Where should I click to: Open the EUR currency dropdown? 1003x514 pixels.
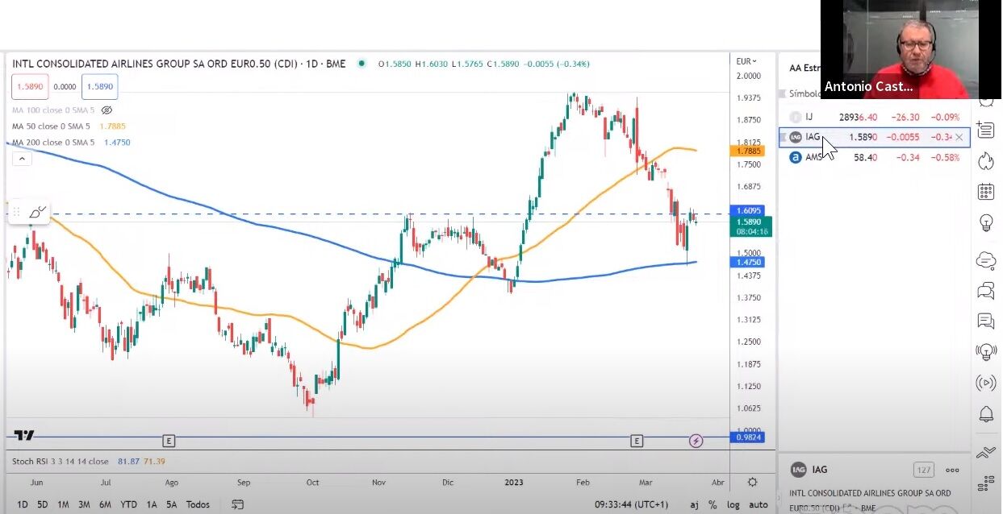746,61
